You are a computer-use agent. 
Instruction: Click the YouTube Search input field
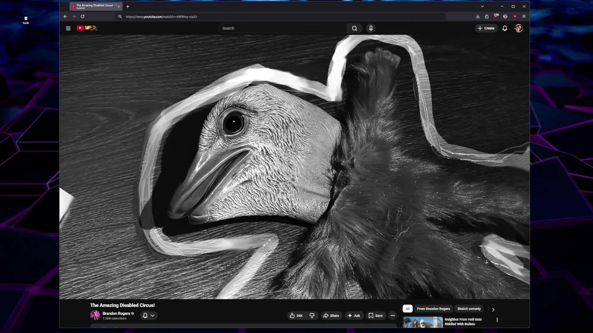283,28
